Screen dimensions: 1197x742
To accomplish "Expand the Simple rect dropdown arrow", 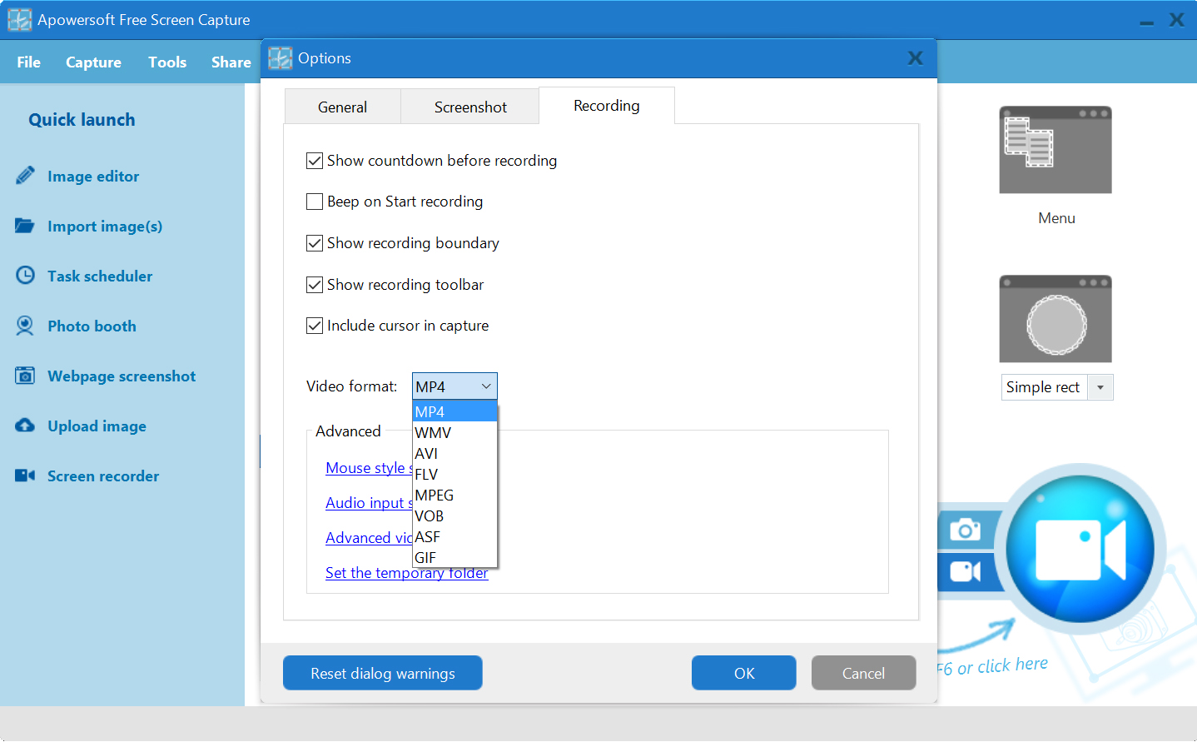I will [x=1100, y=387].
